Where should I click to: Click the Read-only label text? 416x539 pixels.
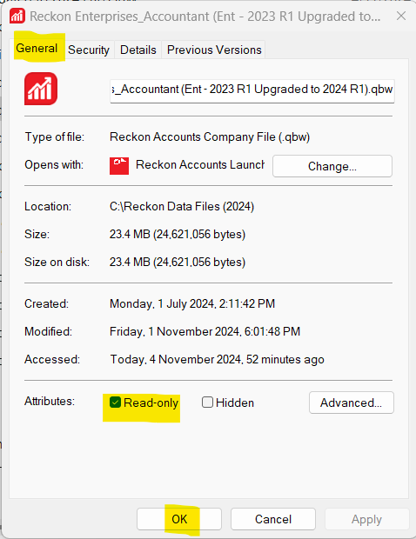pyautogui.click(x=151, y=403)
